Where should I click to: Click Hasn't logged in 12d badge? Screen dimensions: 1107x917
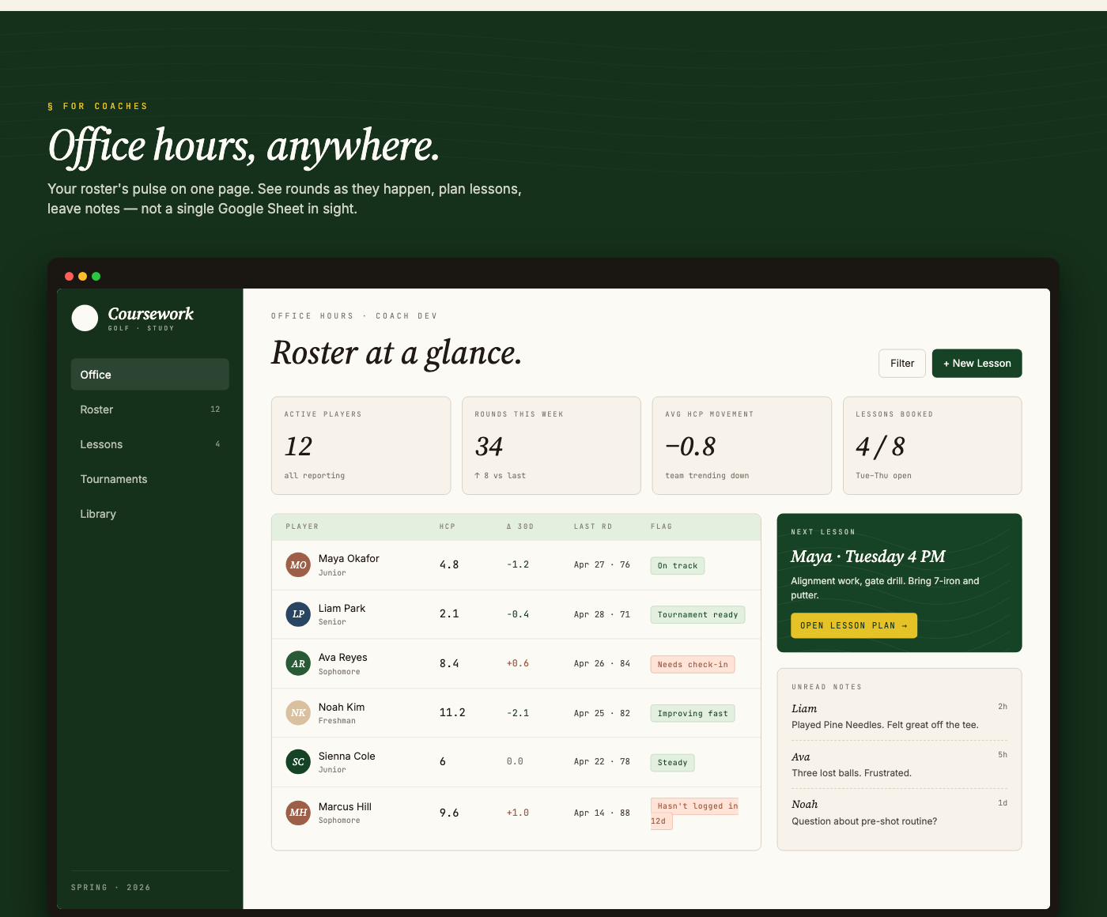coord(694,813)
